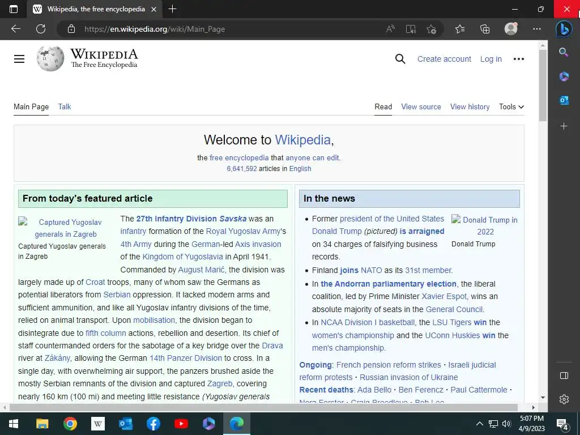Screen dimensions: 580x435
Task: Open browser Collections
Action: click(485, 29)
